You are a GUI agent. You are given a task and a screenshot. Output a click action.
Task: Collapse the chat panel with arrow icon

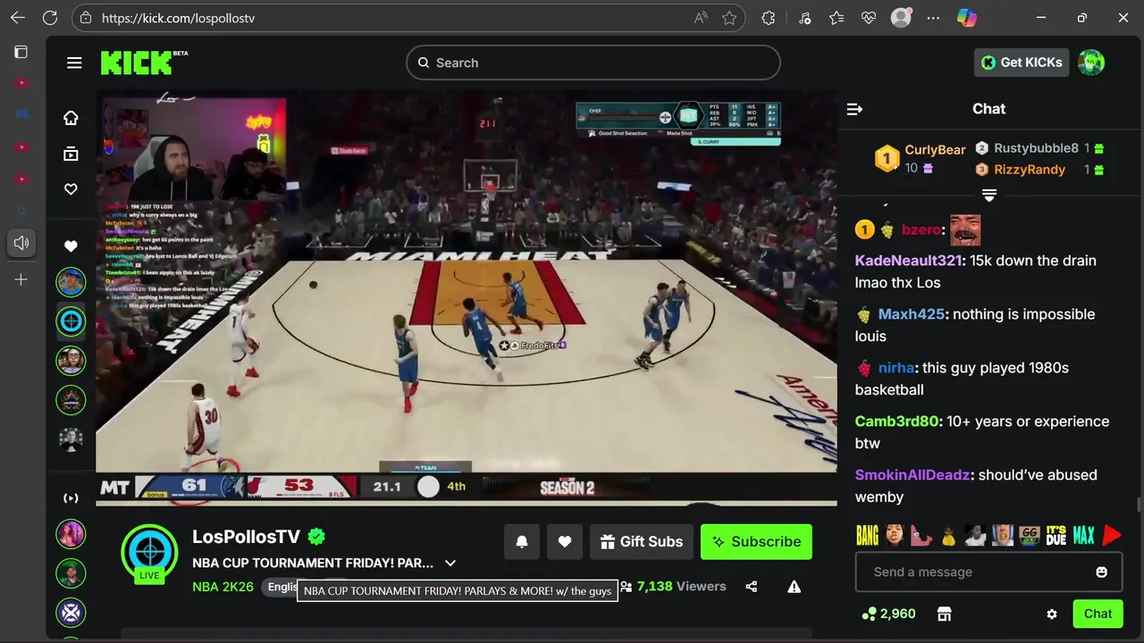[854, 109]
